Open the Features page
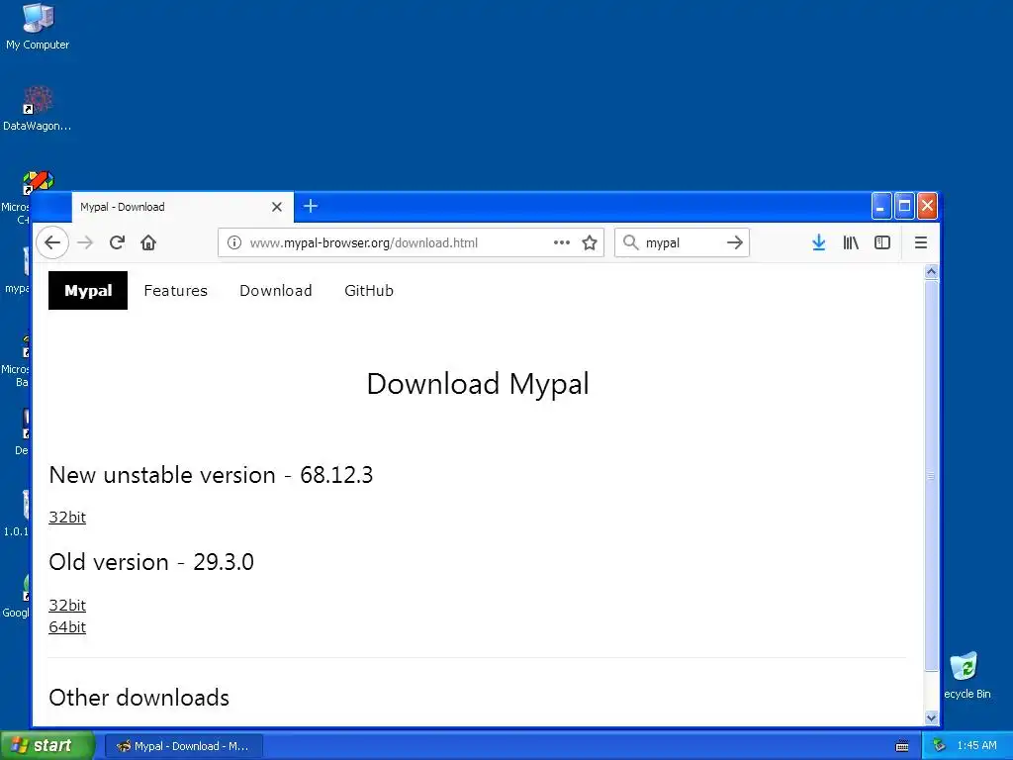 coord(176,291)
